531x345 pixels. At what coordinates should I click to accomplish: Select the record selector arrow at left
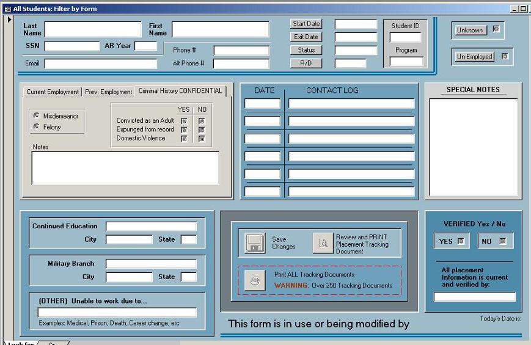pyautogui.click(x=9, y=20)
